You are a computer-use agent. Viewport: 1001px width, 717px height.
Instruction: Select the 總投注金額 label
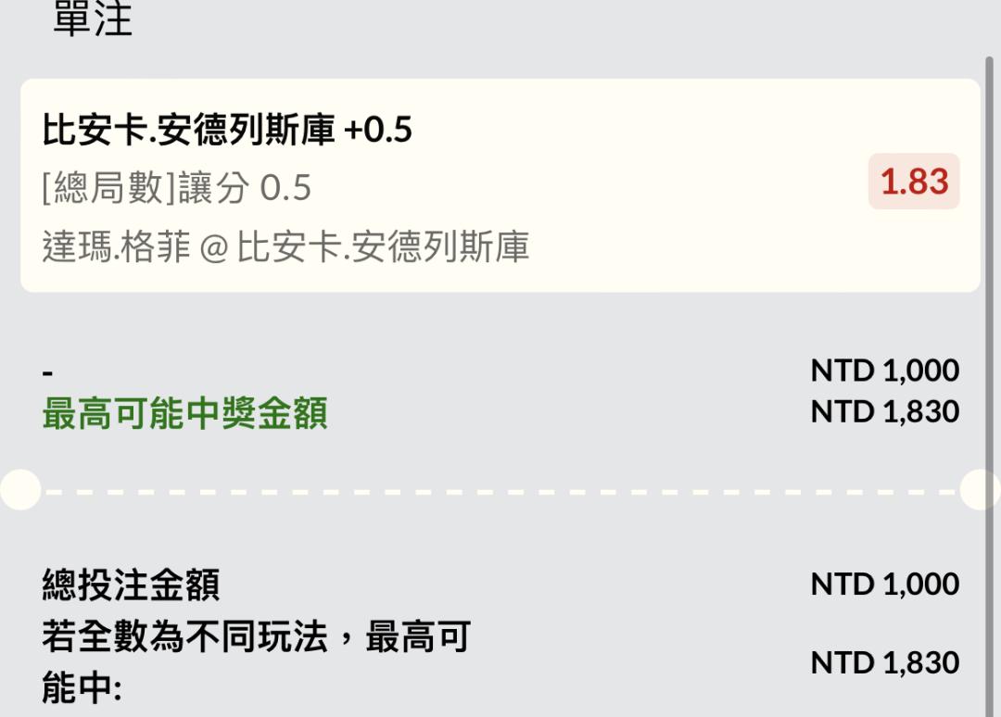point(131,585)
